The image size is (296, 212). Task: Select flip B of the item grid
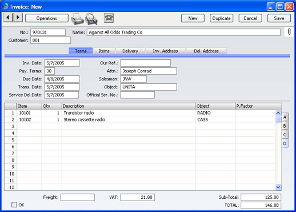tap(285, 126)
